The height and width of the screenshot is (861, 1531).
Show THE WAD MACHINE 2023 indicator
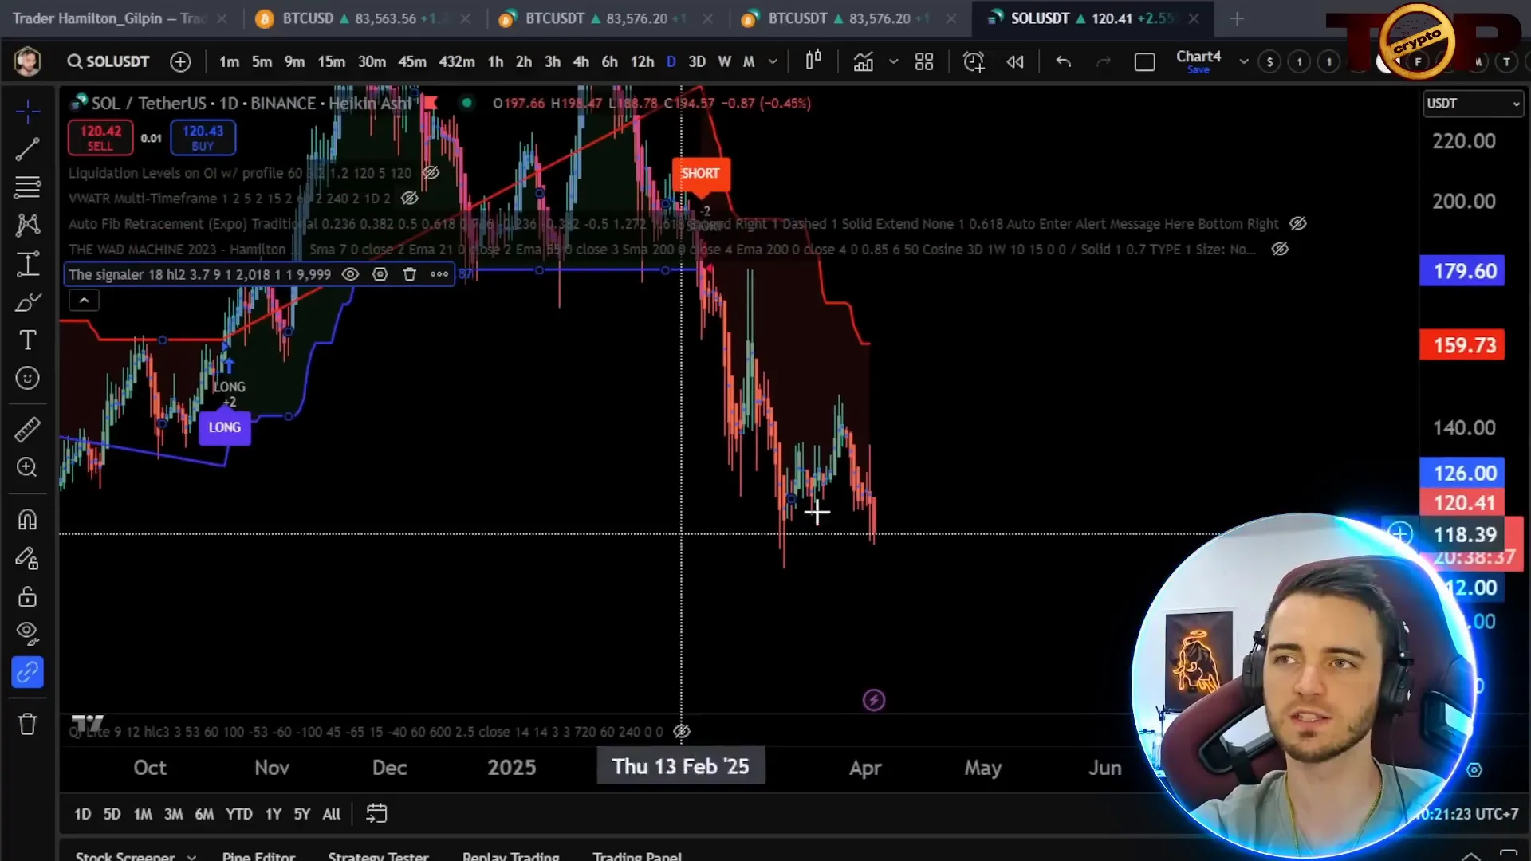click(1279, 249)
